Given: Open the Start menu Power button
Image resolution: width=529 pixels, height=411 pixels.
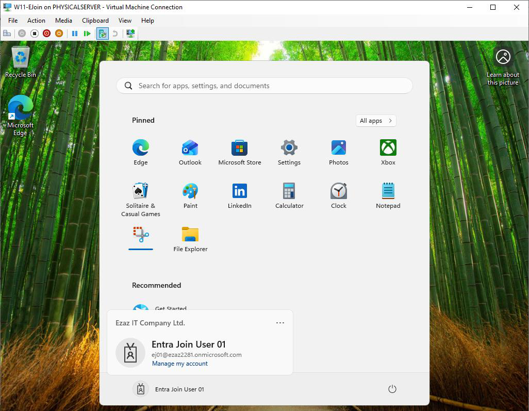Looking at the screenshot, I should [392, 389].
